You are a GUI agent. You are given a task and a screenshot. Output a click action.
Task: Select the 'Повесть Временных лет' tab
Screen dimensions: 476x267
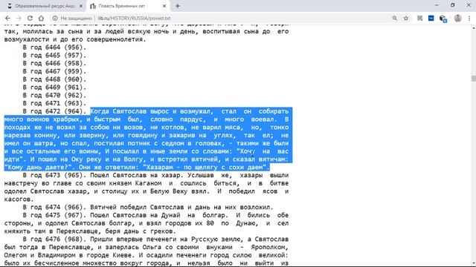point(127,6)
